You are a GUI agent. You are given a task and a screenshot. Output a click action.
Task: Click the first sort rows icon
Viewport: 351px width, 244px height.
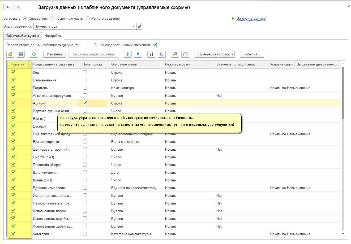pyautogui.click(x=151, y=54)
